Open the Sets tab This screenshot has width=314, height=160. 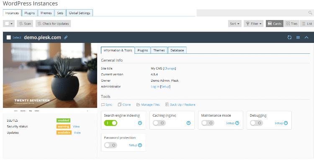tap(60, 13)
